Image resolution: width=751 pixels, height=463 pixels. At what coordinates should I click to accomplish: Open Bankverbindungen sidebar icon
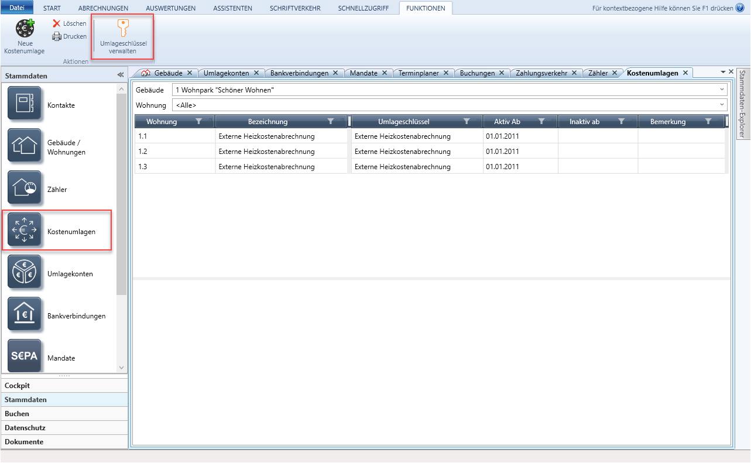pyautogui.click(x=25, y=315)
